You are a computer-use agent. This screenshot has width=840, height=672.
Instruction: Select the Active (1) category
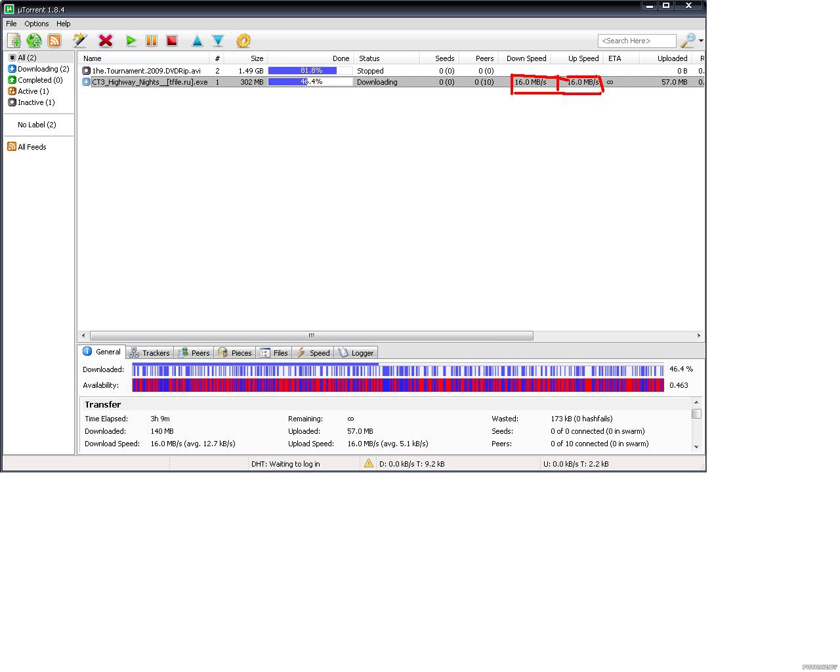pos(40,91)
